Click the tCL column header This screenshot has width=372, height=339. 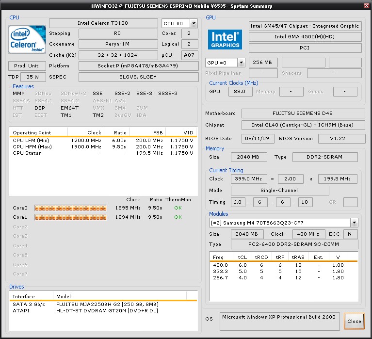click(x=243, y=257)
